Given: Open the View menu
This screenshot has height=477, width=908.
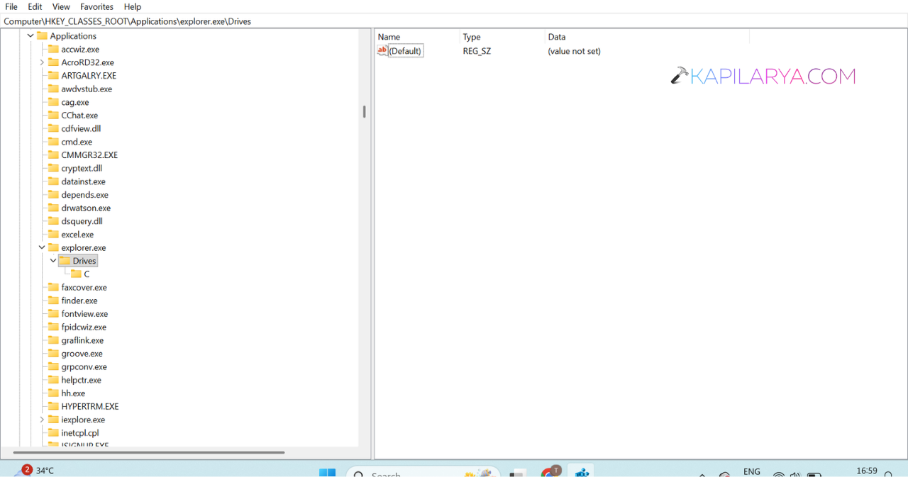Looking at the screenshot, I should click(x=61, y=6).
